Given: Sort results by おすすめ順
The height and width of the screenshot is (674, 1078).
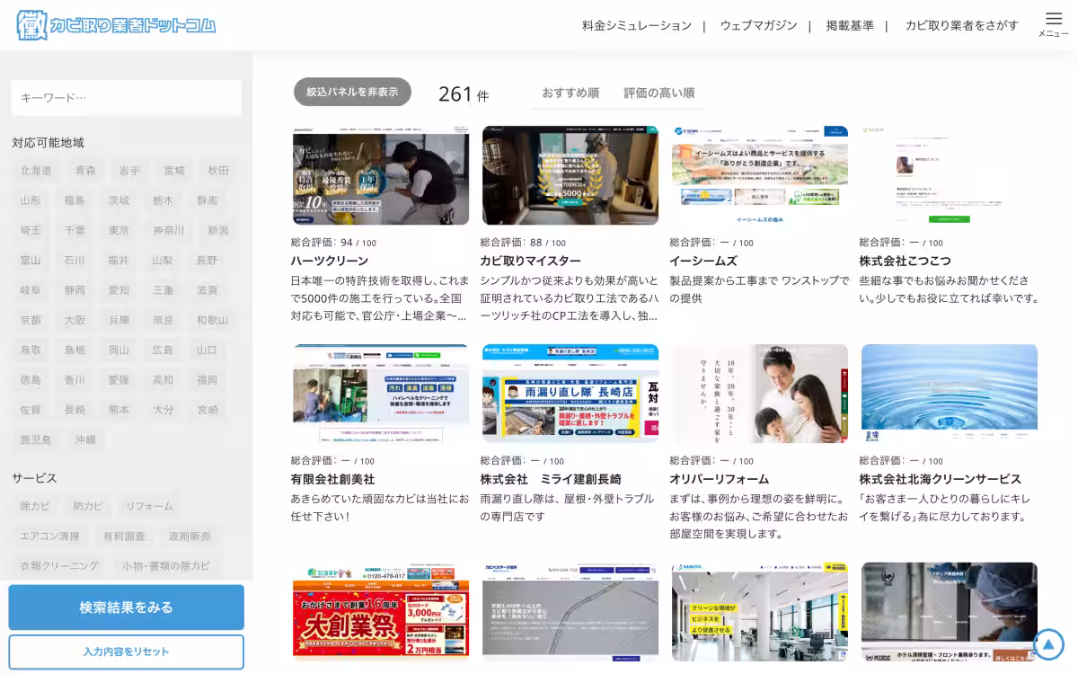Looking at the screenshot, I should click(x=570, y=93).
